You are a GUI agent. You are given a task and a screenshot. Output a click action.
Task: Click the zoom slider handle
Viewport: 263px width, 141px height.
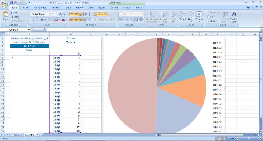[x=249, y=139]
